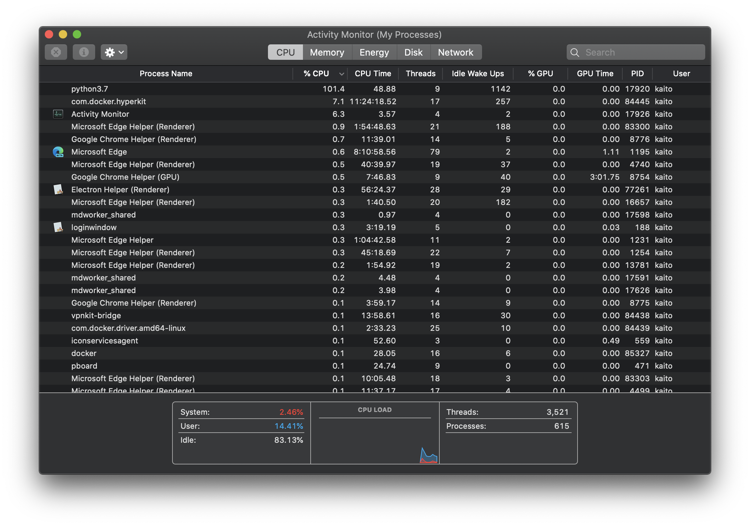
Task: Open the gear action menu
Action: [114, 52]
